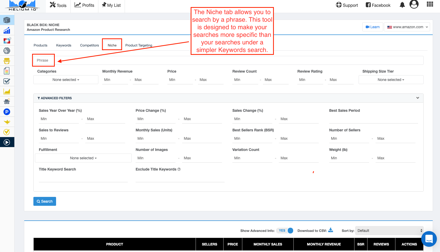This screenshot has width=440, height=252.
Task: Click the BSR column header
Action: (x=361, y=244)
